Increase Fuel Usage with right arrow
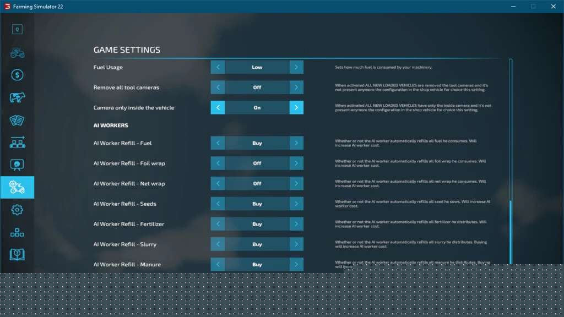The width and height of the screenshot is (564, 317). coord(296,67)
